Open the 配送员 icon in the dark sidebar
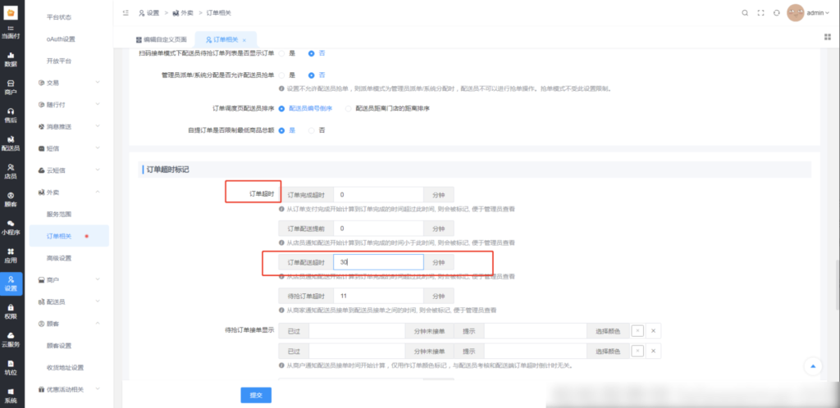Viewport: 840px width, 408px height. point(11,143)
